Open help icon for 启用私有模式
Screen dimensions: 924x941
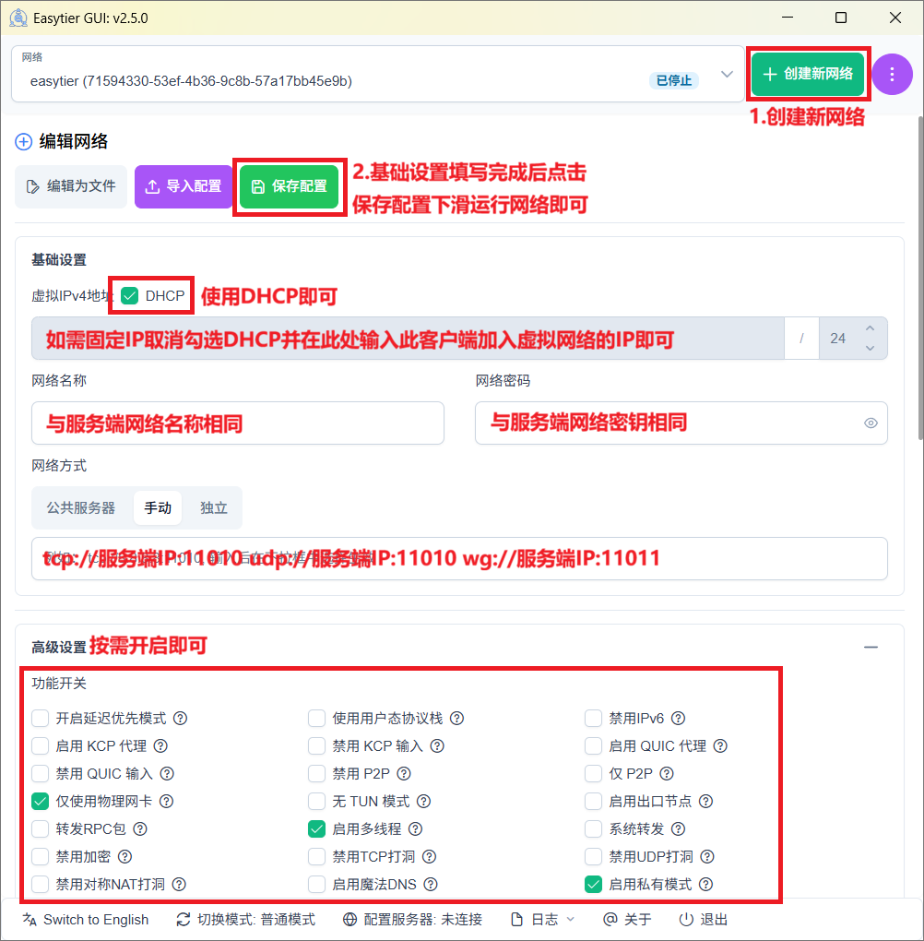[x=706, y=884]
